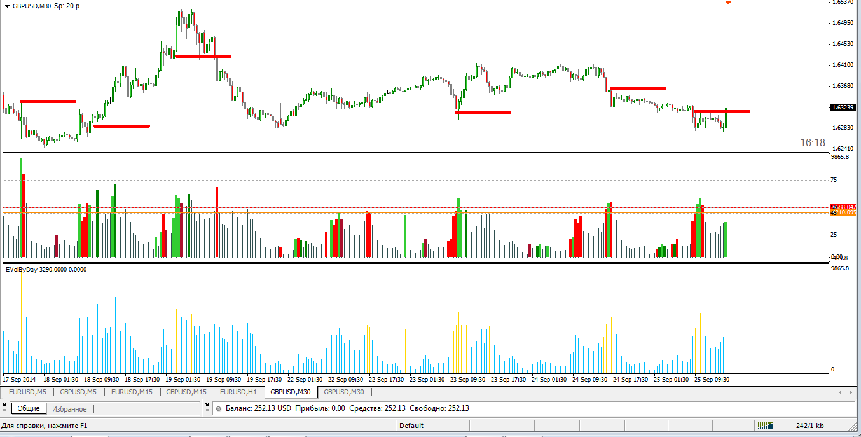
Task: Open the EURUSD,M15 chart tab
Action: [x=132, y=392]
